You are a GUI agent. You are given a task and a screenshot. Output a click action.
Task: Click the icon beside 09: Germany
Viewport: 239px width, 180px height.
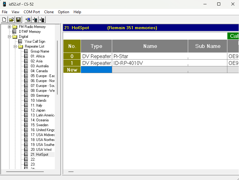[x=26, y=95]
